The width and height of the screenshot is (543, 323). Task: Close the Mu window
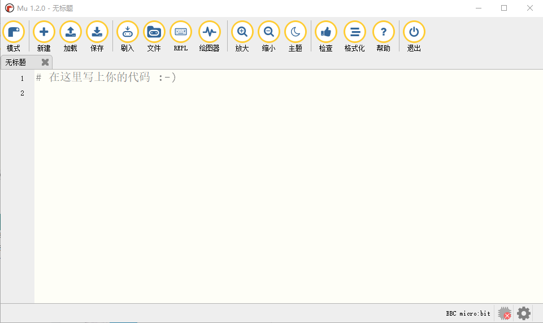530,8
